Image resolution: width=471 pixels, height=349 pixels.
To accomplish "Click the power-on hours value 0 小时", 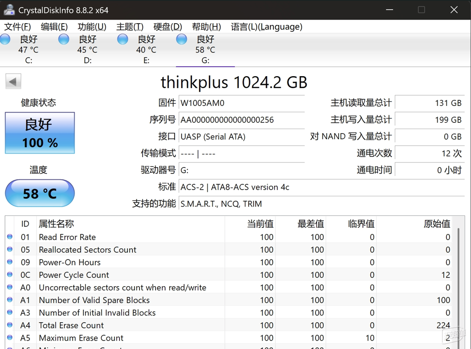I will [430, 170].
